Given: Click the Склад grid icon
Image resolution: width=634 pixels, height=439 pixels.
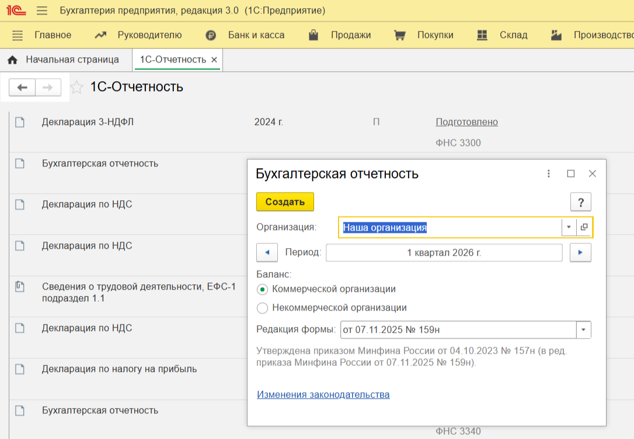Looking at the screenshot, I should click(x=482, y=35).
